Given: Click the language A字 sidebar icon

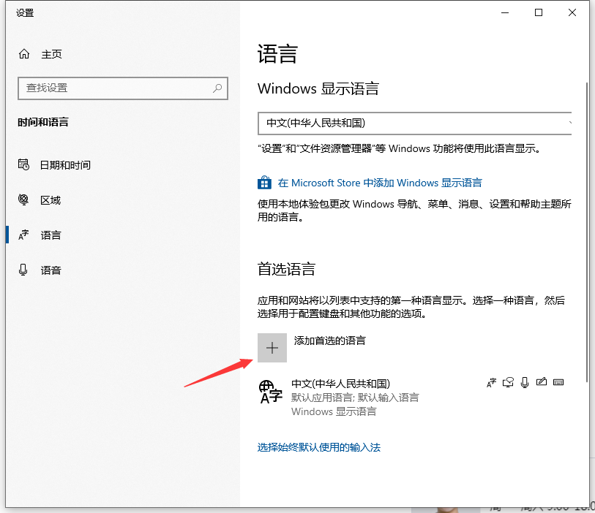Looking at the screenshot, I should pyautogui.click(x=23, y=235).
